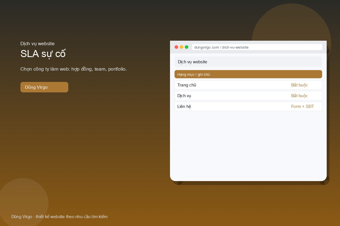Select the Dịch vụ row label

coord(184,96)
